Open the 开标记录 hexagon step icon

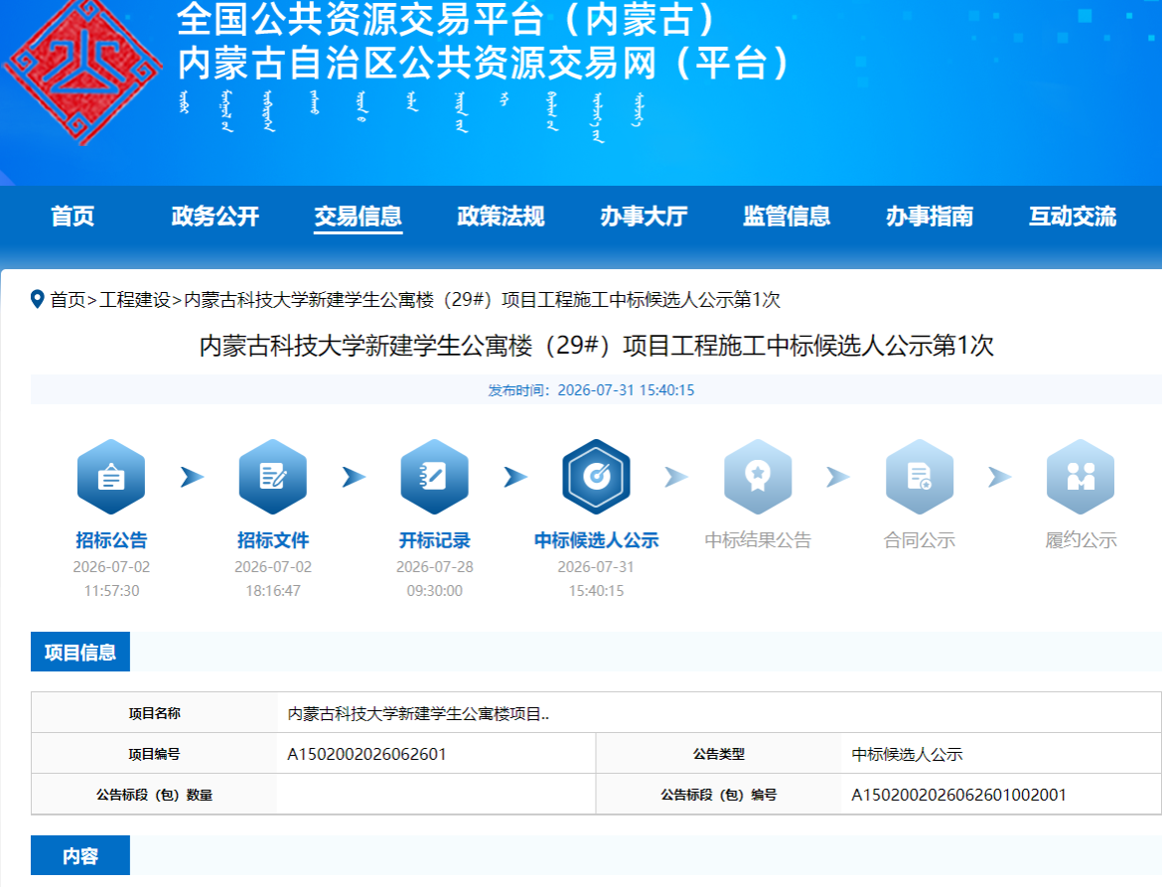click(x=434, y=477)
